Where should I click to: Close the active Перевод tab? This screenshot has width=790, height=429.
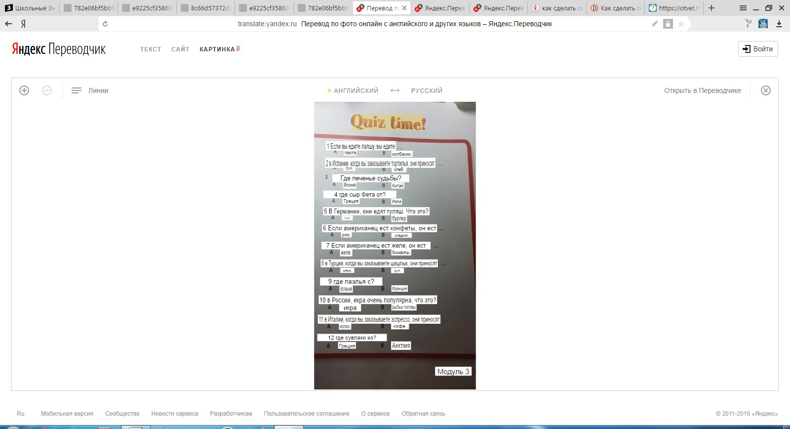[x=404, y=8]
